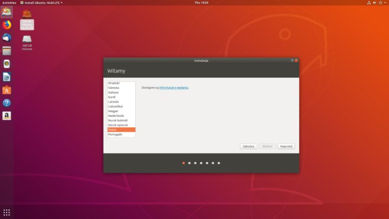This screenshot has width=389, height=219.
Task: Minimize the Instalacja installer window
Action: tap(292, 60)
